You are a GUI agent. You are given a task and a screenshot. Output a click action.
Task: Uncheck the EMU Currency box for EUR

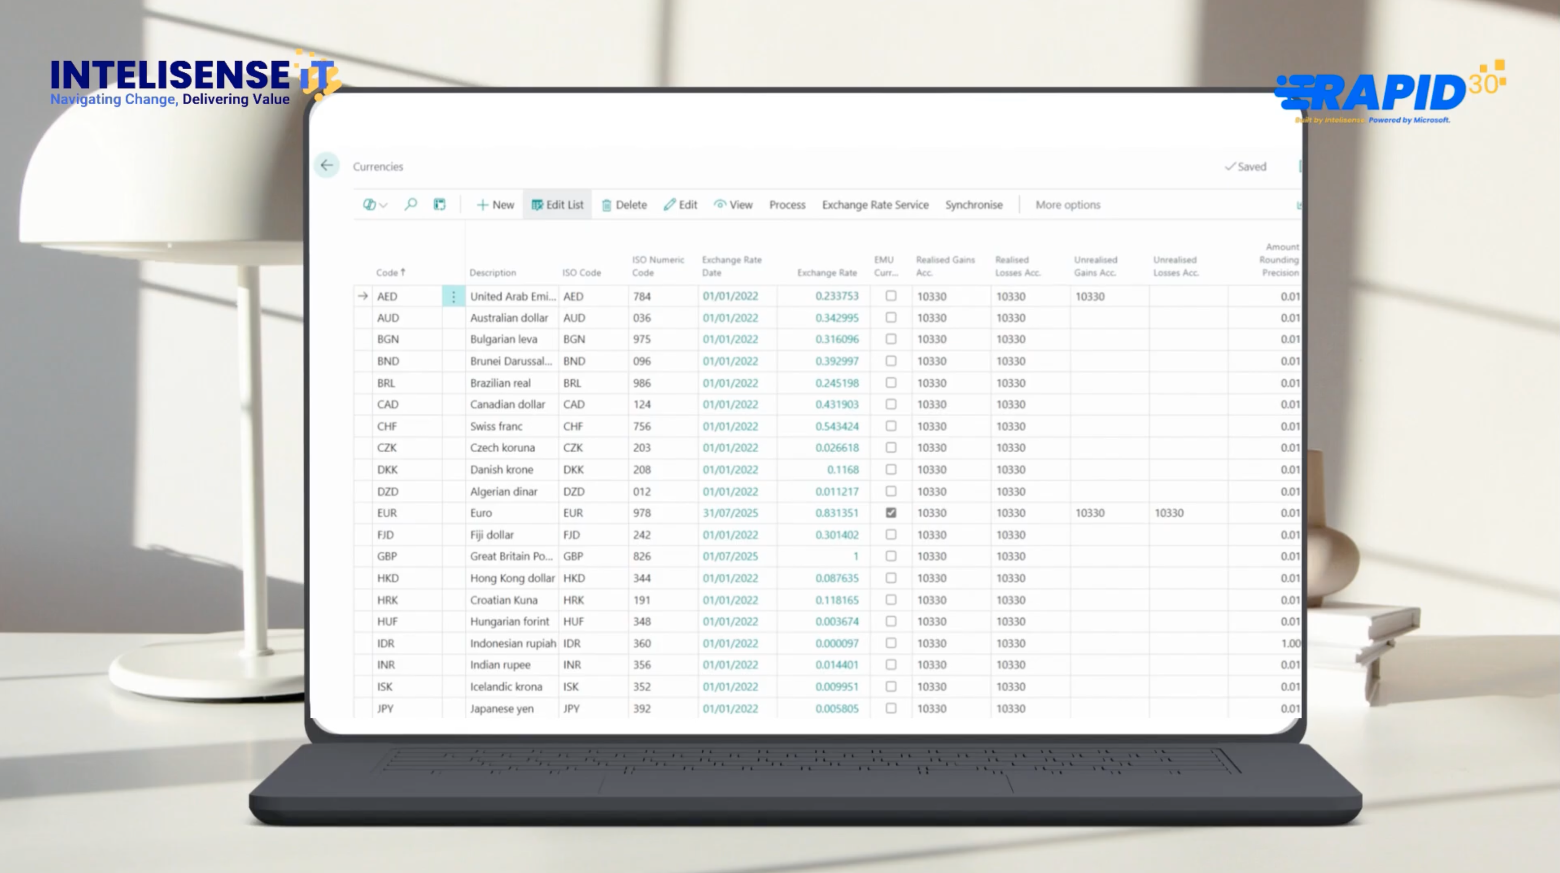tap(891, 513)
